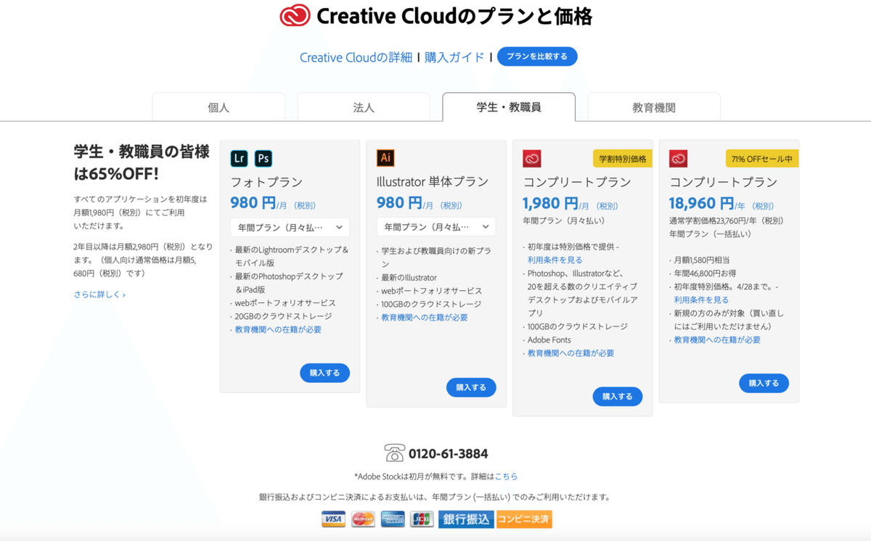
Task: Click the telephone icon by 0120-61-3884
Action: (x=394, y=453)
